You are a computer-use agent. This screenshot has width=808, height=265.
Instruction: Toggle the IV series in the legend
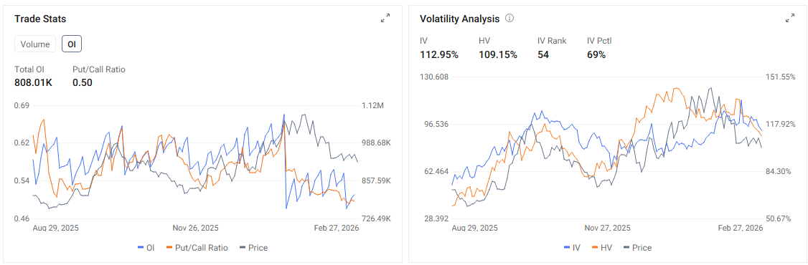[573, 248]
